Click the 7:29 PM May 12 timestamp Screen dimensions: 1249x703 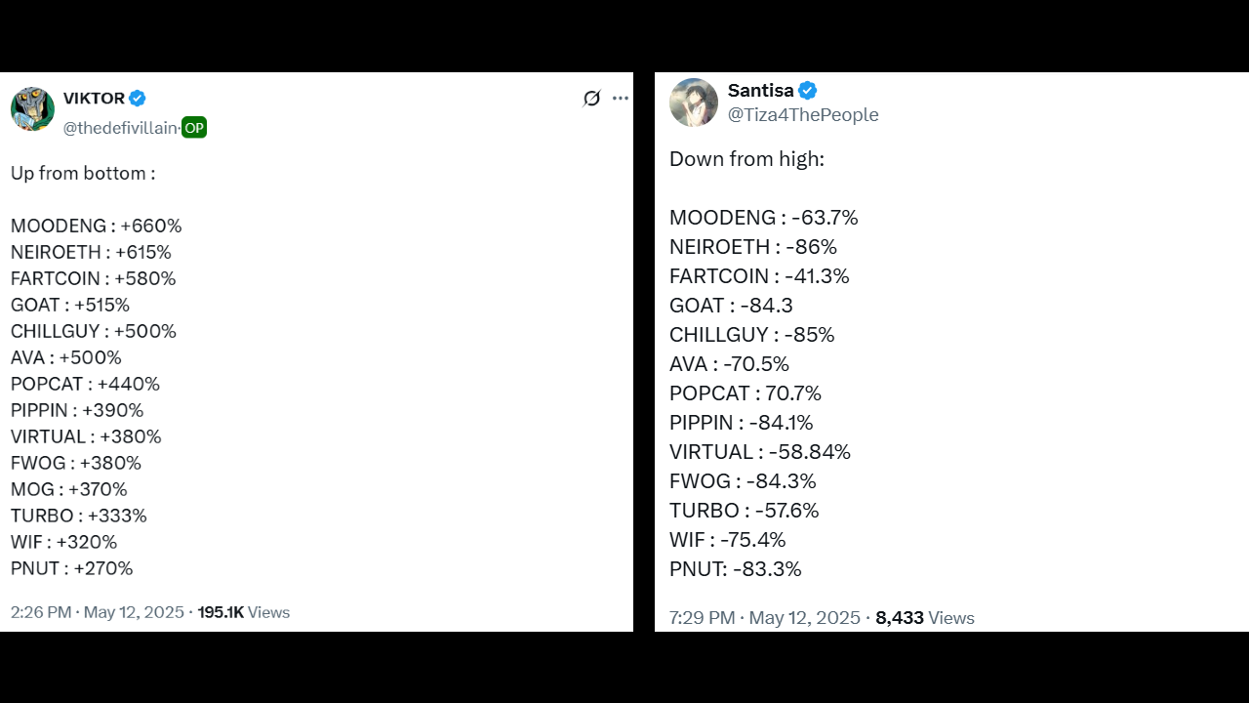[764, 618]
